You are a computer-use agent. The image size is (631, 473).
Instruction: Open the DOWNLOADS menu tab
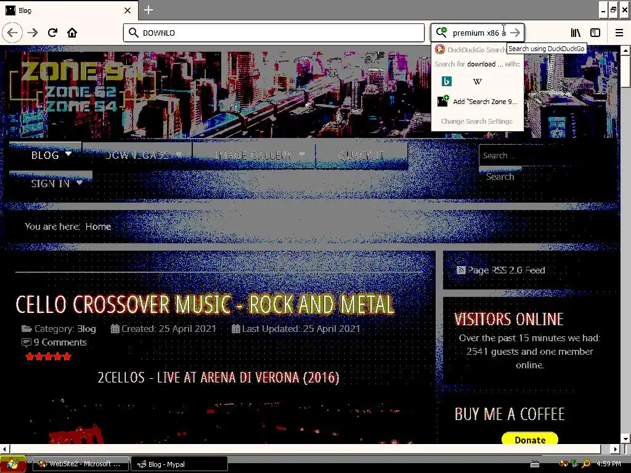point(137,155)
